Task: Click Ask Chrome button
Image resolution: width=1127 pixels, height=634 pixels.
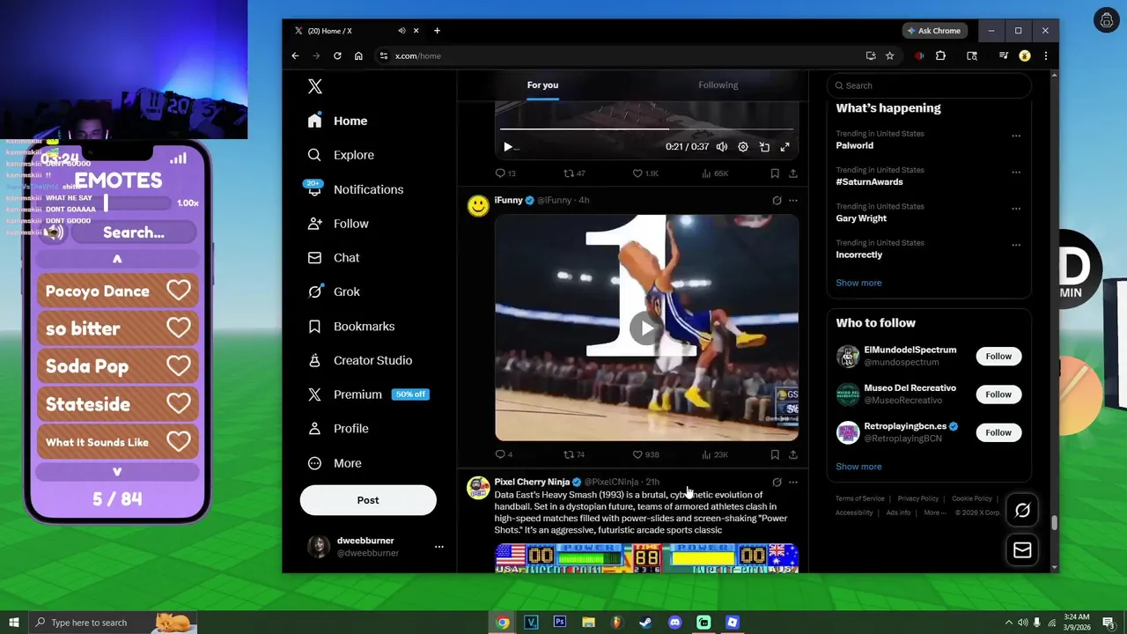Action: [x=933, y=31]
